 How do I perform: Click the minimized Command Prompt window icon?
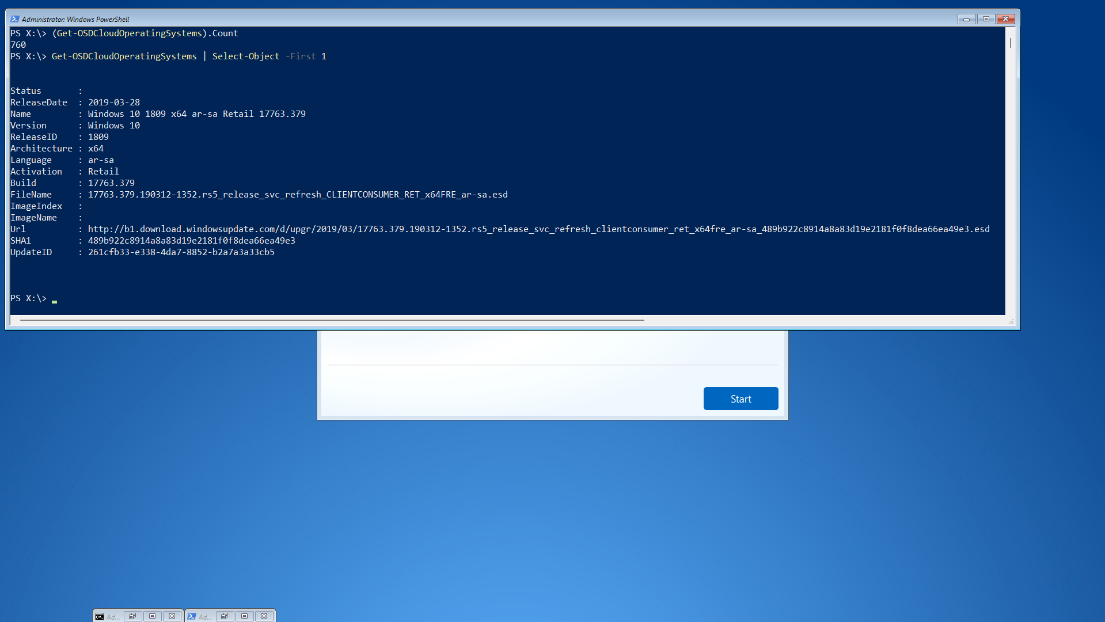[x=100, y=616]
